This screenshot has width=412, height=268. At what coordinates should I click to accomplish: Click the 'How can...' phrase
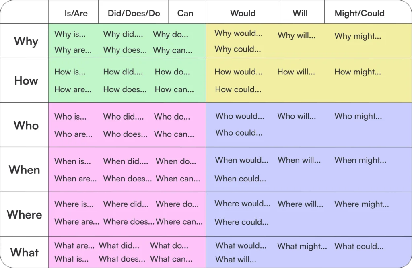coord(174,89)
